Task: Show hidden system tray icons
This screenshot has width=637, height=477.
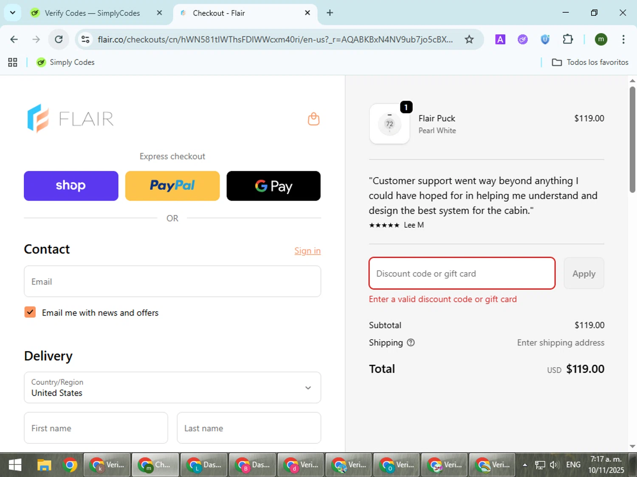Action: point(524,465)
